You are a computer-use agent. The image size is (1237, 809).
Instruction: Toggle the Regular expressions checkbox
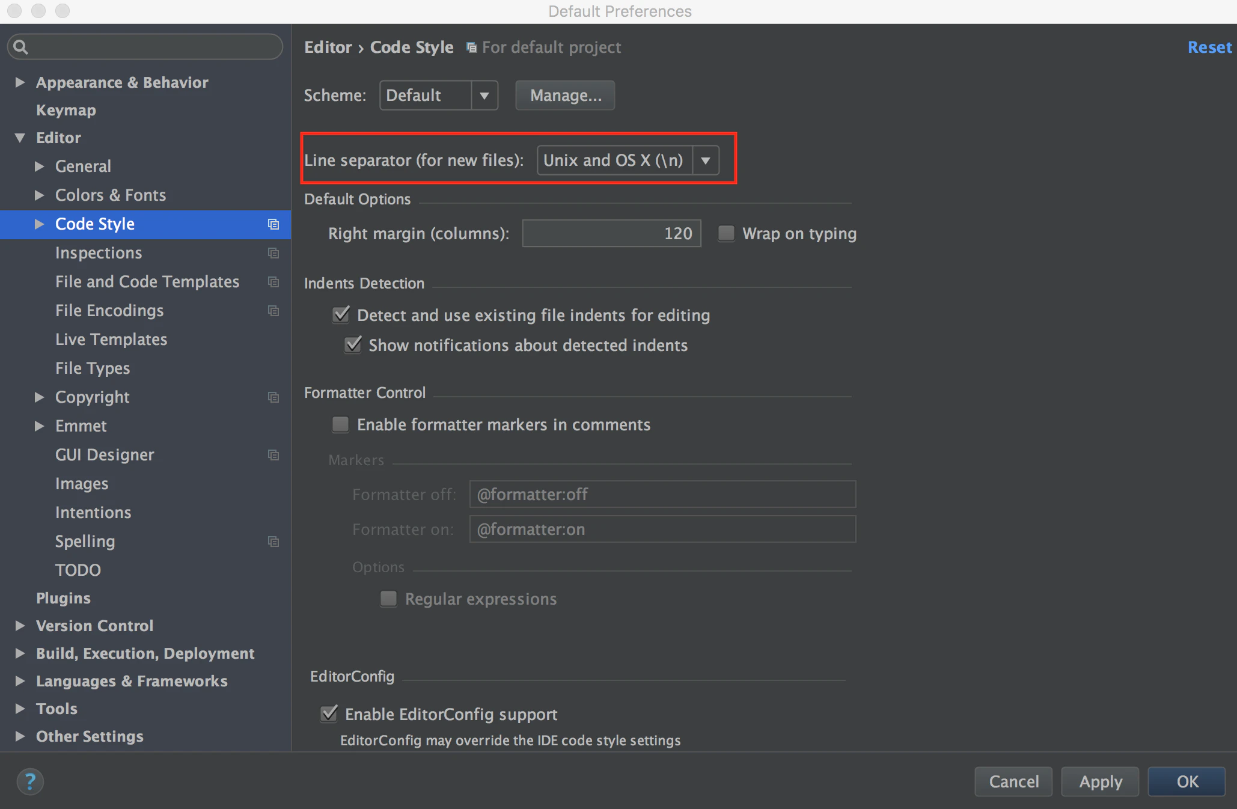click(389, 599)
